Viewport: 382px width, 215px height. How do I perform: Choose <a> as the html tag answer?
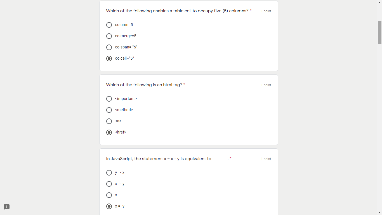click(109, 121)
